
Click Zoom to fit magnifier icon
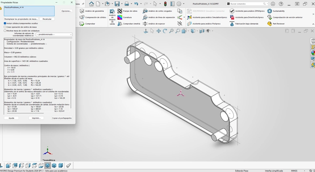pos(171,31)
